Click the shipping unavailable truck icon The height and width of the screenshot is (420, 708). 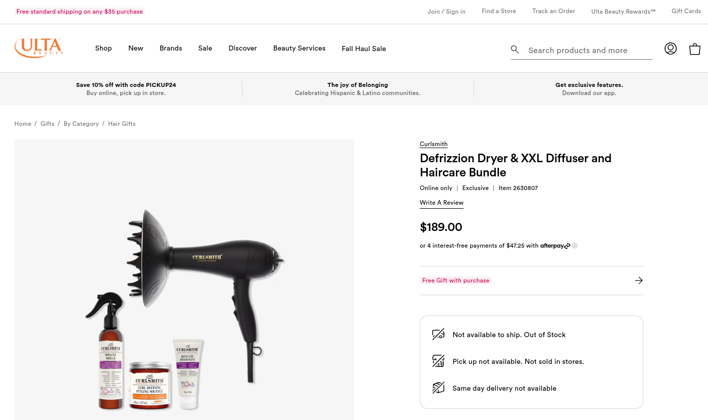438,334
